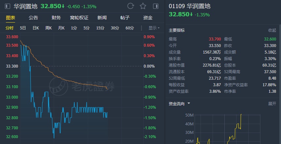This screenshot has width=281, height=144.
Task: Click the 33.300 price axis label
Action: pos(12,66)
